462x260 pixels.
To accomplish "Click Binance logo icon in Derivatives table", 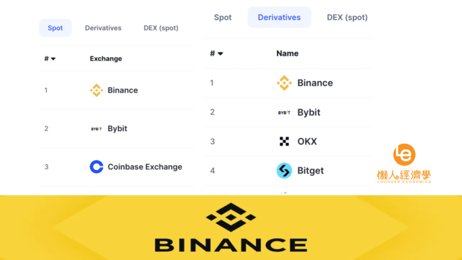I will [284, 83].
